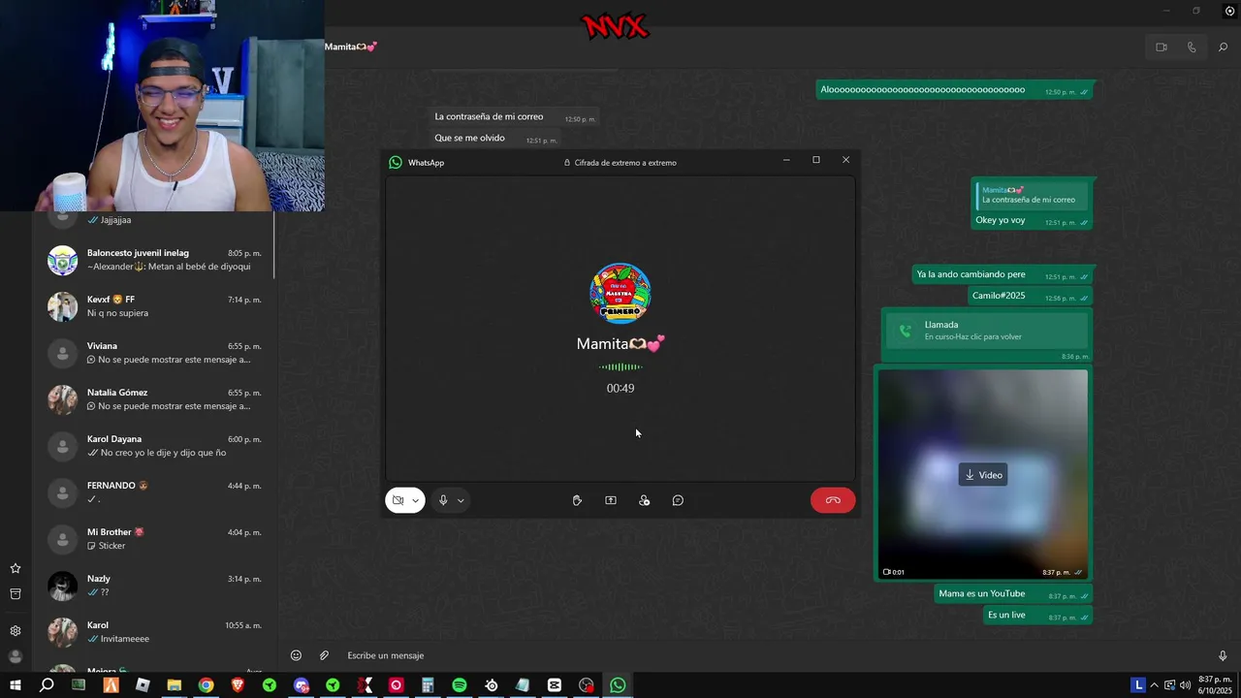Open SteelSeries app from taskbar

click(x=492, y=685)
